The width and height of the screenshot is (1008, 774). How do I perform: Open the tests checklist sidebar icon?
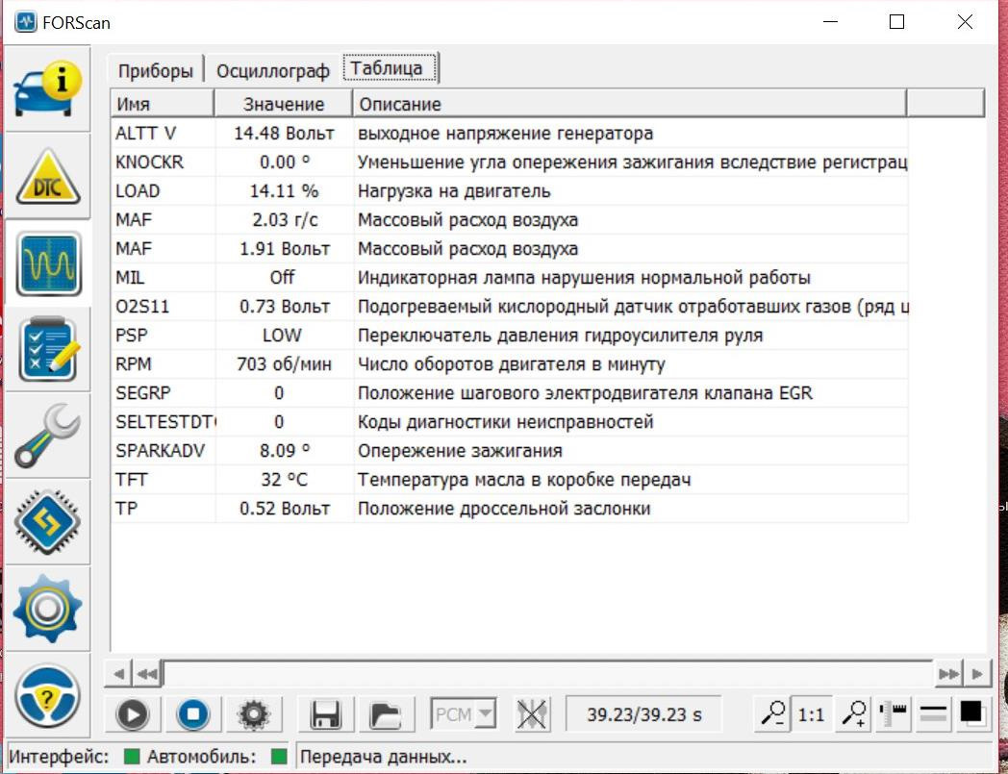click(x=48, y=350)
